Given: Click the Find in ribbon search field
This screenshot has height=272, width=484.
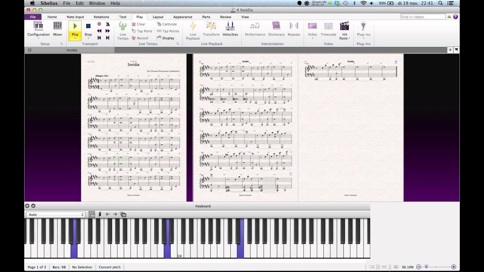Looking at the screenshot, I should tap(423, 17).
